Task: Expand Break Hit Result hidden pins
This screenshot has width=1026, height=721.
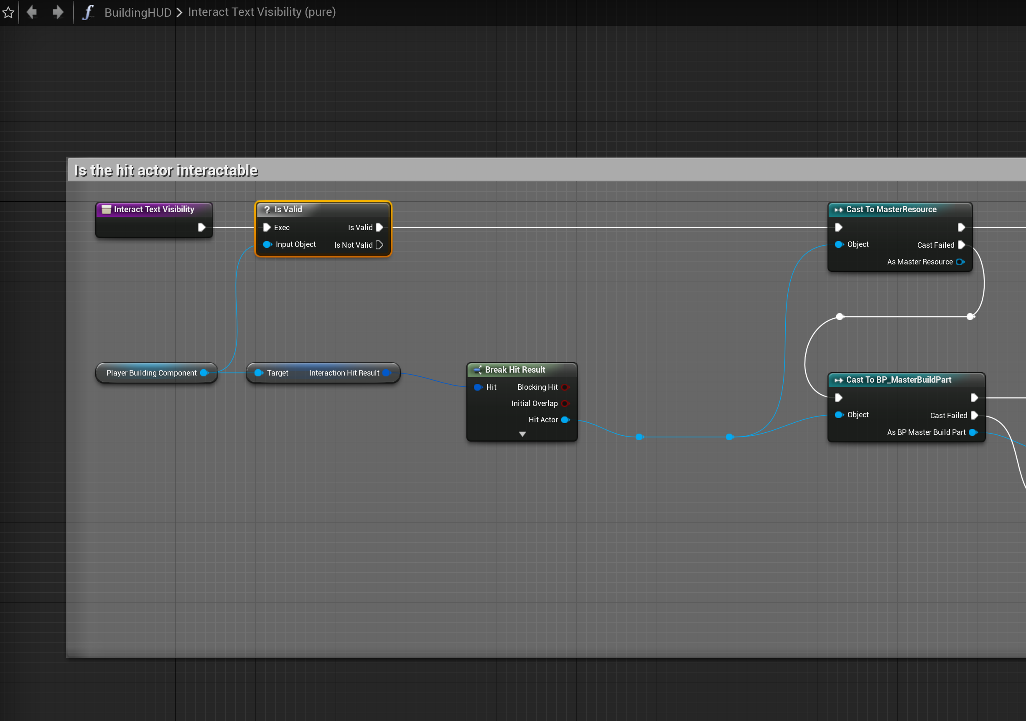Action: point(522,434)
